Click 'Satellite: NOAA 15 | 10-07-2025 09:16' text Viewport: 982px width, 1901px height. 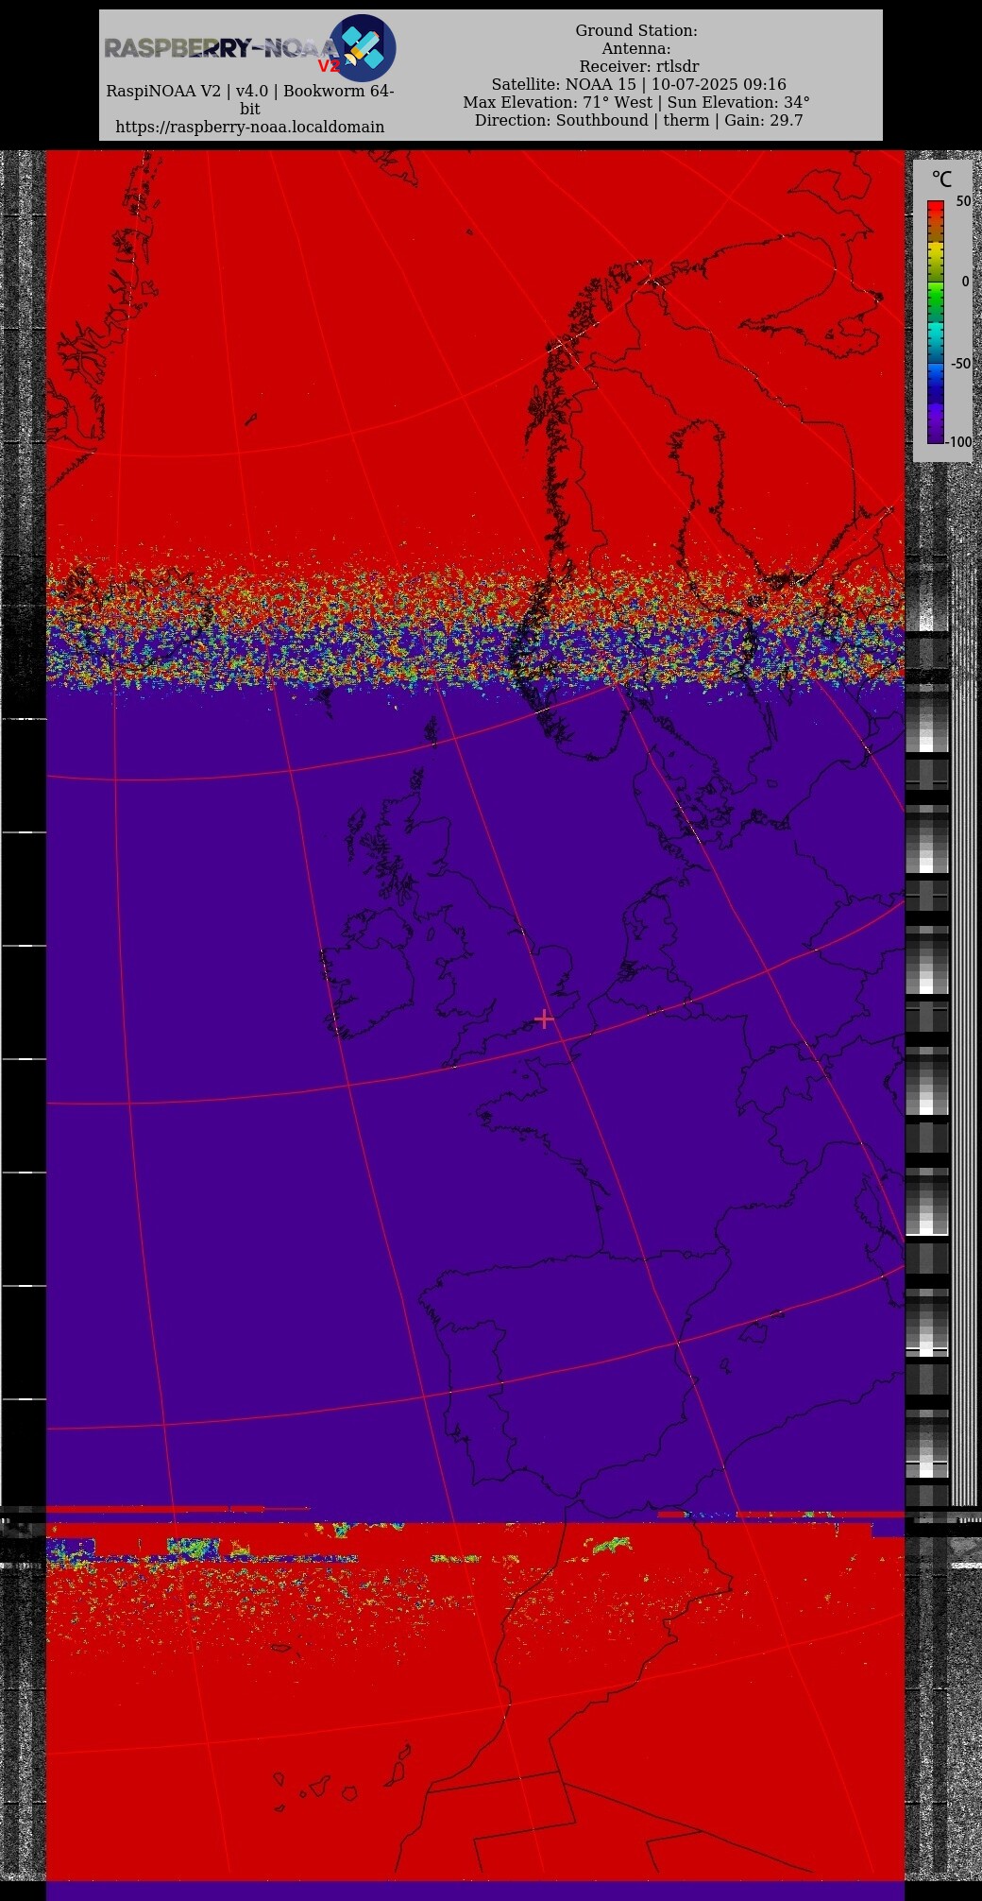coord(638,85)
